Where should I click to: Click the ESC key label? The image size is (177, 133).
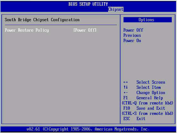coord(127,119)
